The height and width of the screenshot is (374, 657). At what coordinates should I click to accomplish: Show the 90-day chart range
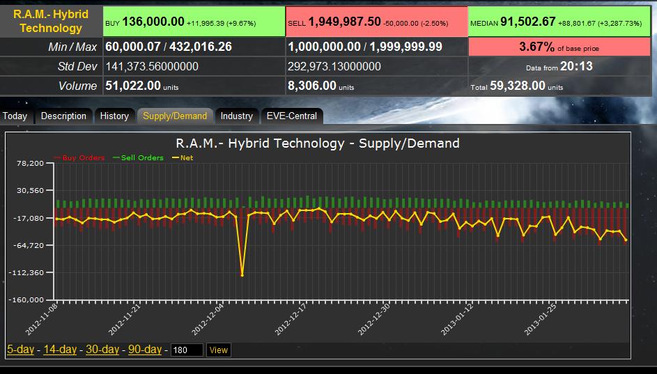[144, 350]
